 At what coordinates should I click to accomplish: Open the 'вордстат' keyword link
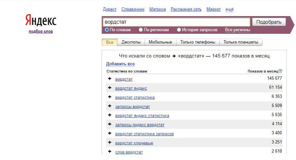tap(124, 79)
